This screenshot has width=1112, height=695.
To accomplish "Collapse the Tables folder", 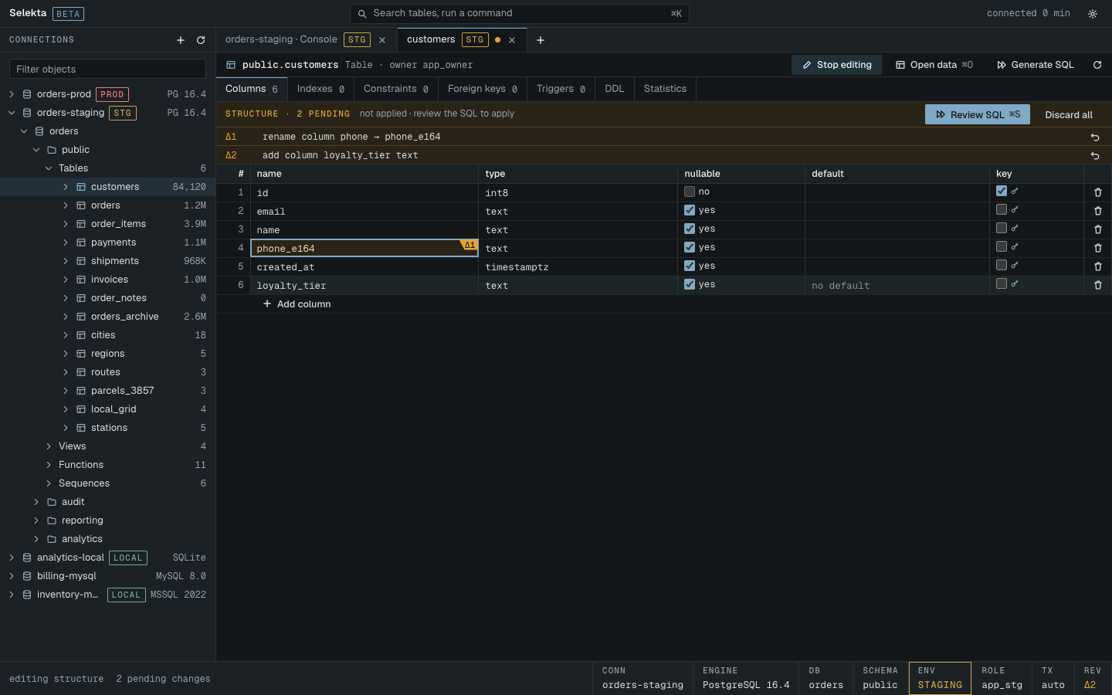I will pos(49,168).
